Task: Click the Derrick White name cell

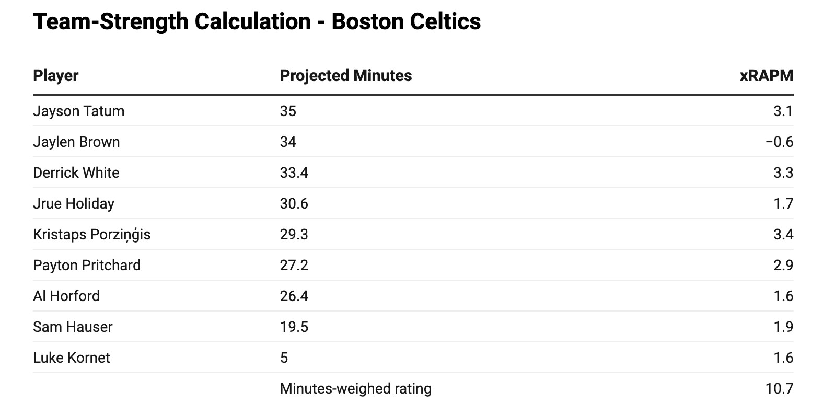Action: 76,173
